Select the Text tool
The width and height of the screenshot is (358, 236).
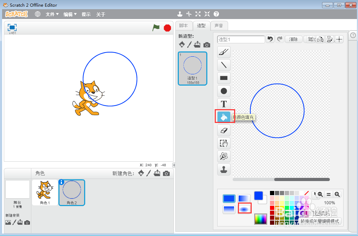[x=224, y=104]
